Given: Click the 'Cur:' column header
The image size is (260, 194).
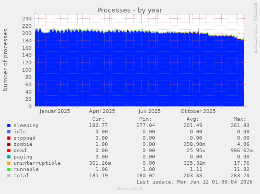Looking at the screenshot, I should [98, 119].
